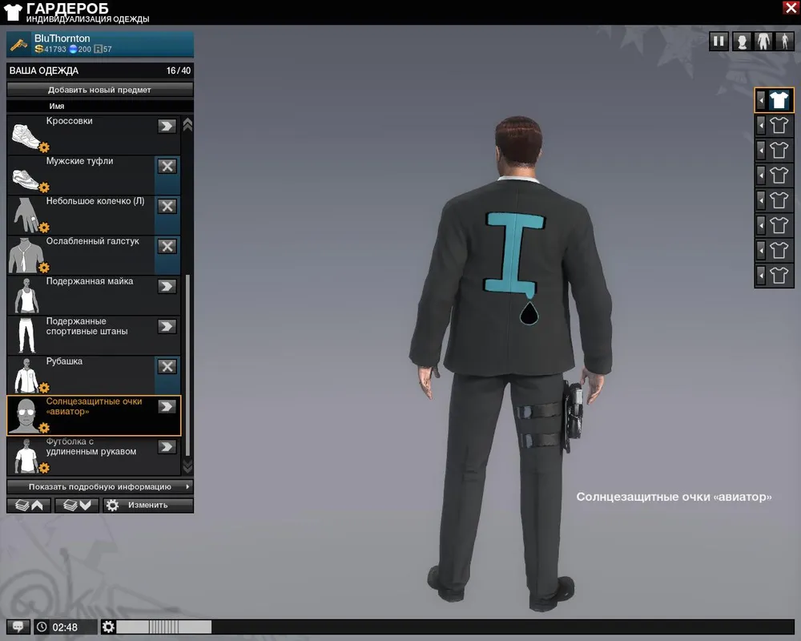Equip Кроссовки with its arrow button
This screenshot has height=641, width=801.
(167, 126)
